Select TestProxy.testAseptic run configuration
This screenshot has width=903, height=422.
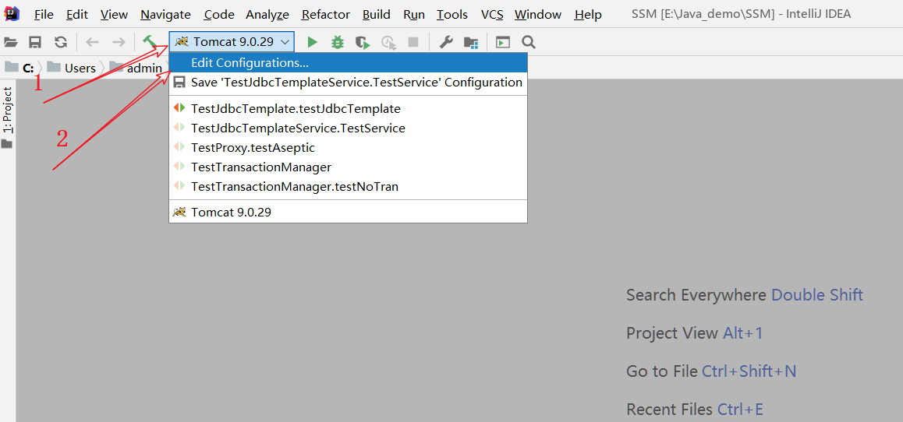tap(253, 147)
